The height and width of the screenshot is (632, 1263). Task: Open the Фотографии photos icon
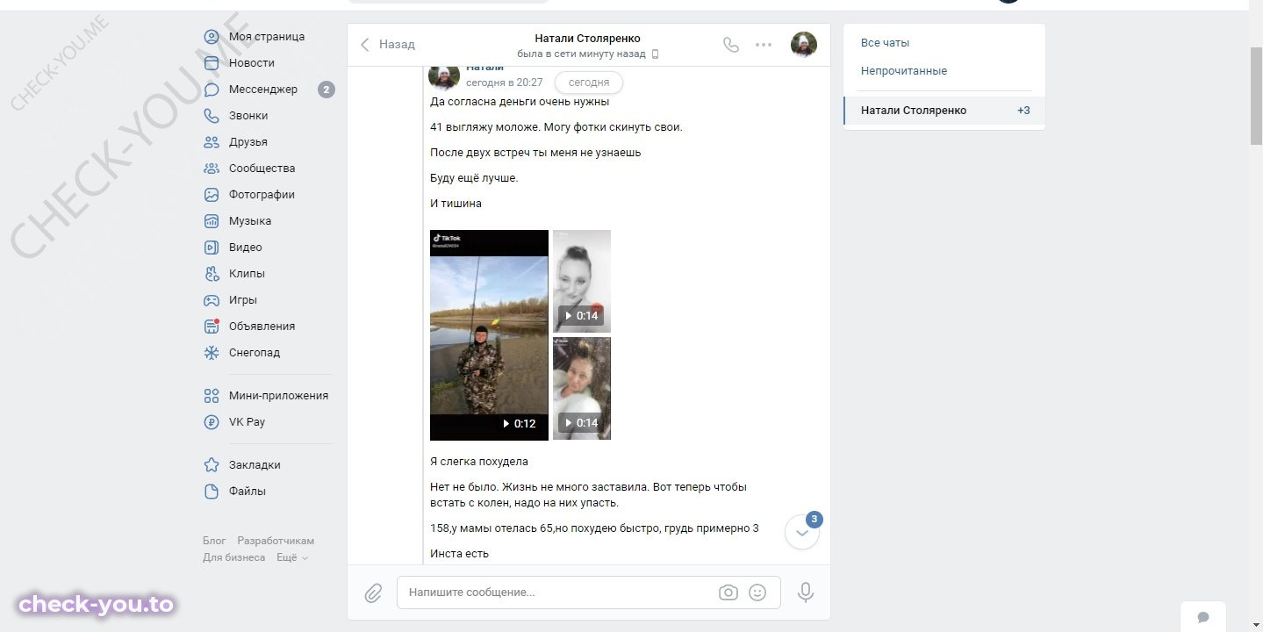[x=212, y=195]
